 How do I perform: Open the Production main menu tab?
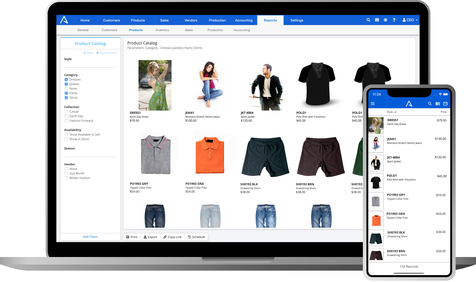[217, 20]
